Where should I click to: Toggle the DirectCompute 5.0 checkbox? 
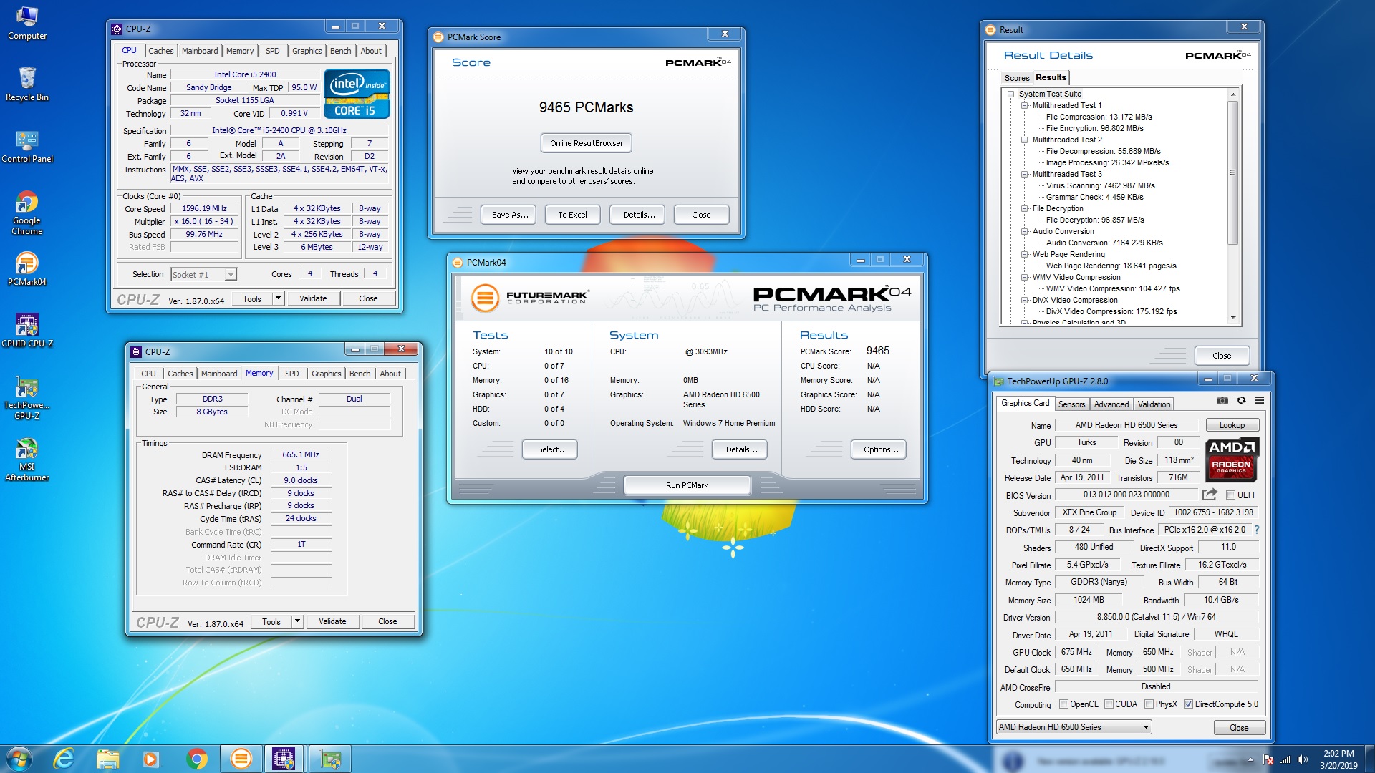click(x=1188, y=704)
